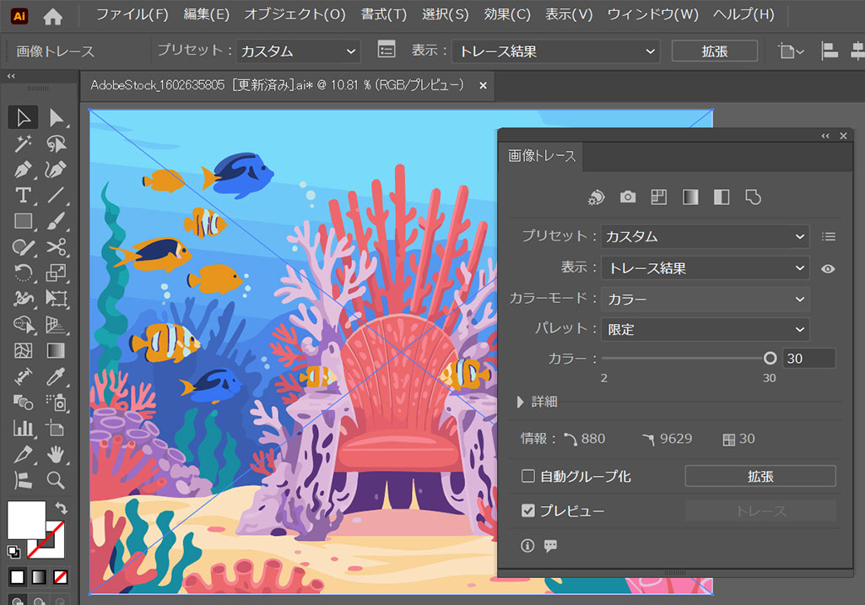This screenshot has width=865, height=605.
Task: Open the カラーモード dropdown
Action: coord(705,300)
